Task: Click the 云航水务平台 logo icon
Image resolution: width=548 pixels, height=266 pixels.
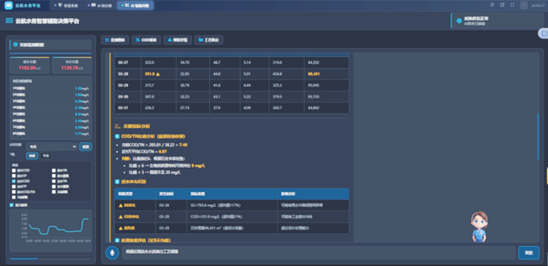Action: point(9,5)
